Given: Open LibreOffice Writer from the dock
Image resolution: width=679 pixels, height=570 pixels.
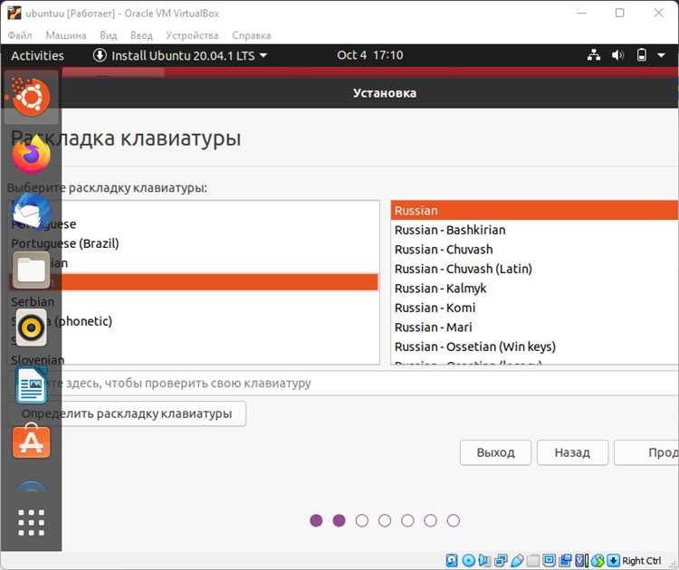Looking at the screenshot, I should click(31, 385).
